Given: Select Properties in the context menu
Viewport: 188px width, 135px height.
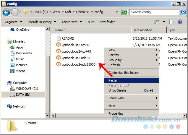Looking at the screenshot, I should [x=116, y=113].
